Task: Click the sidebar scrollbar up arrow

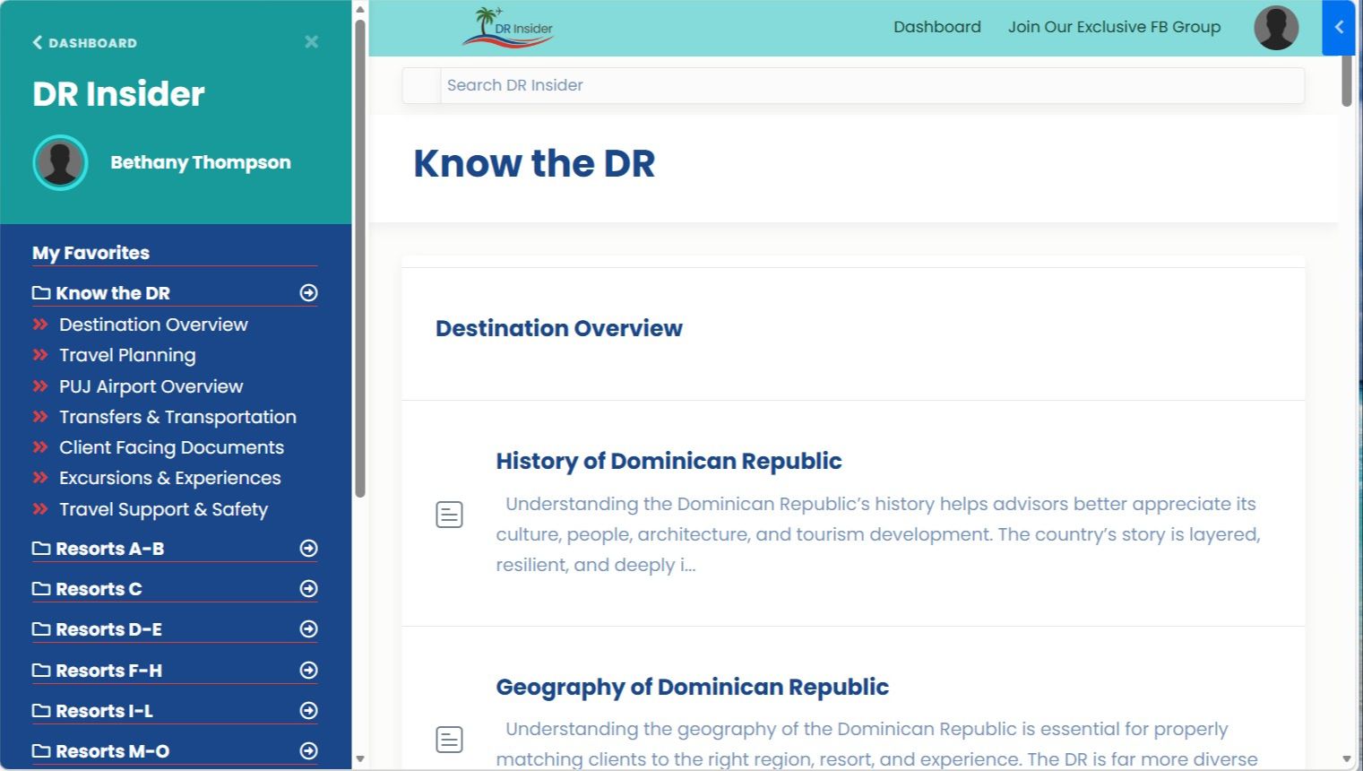Action: tap(360, 10)
